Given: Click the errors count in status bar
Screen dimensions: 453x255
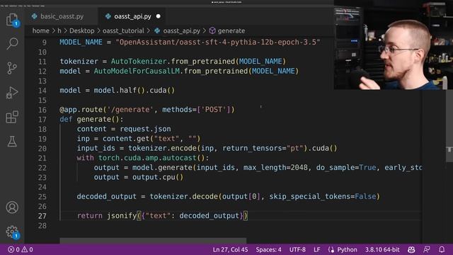Looking at the screenshot, I should point(13,249).
